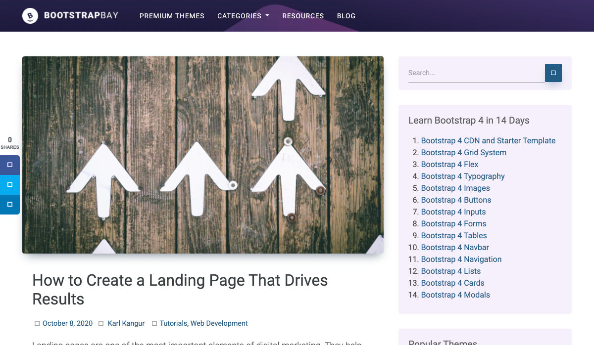The image size is (594, 345).
Task: Open Bootstrap 4 CDN and Starter Template
Action: 488,141
